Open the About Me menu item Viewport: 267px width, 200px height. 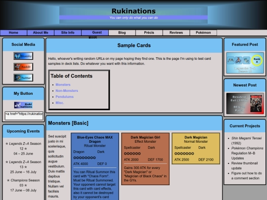tap(41, 33)
